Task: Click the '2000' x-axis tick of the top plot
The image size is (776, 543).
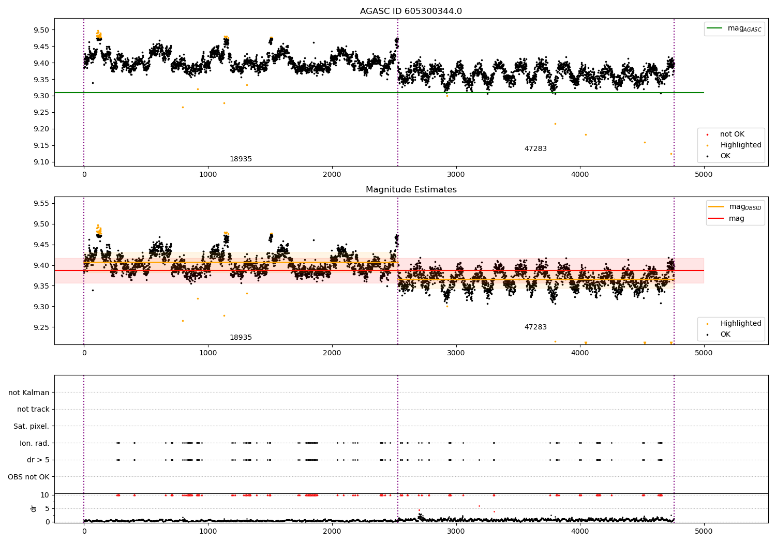Action: [332, 175]
